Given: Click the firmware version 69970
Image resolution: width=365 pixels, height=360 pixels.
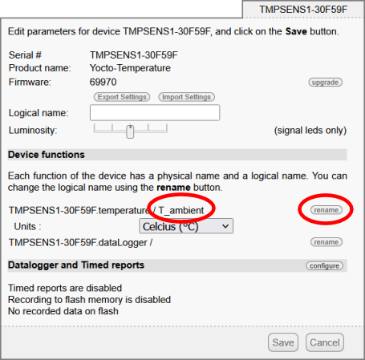Looking at the screenshot, I should [103, 82].
